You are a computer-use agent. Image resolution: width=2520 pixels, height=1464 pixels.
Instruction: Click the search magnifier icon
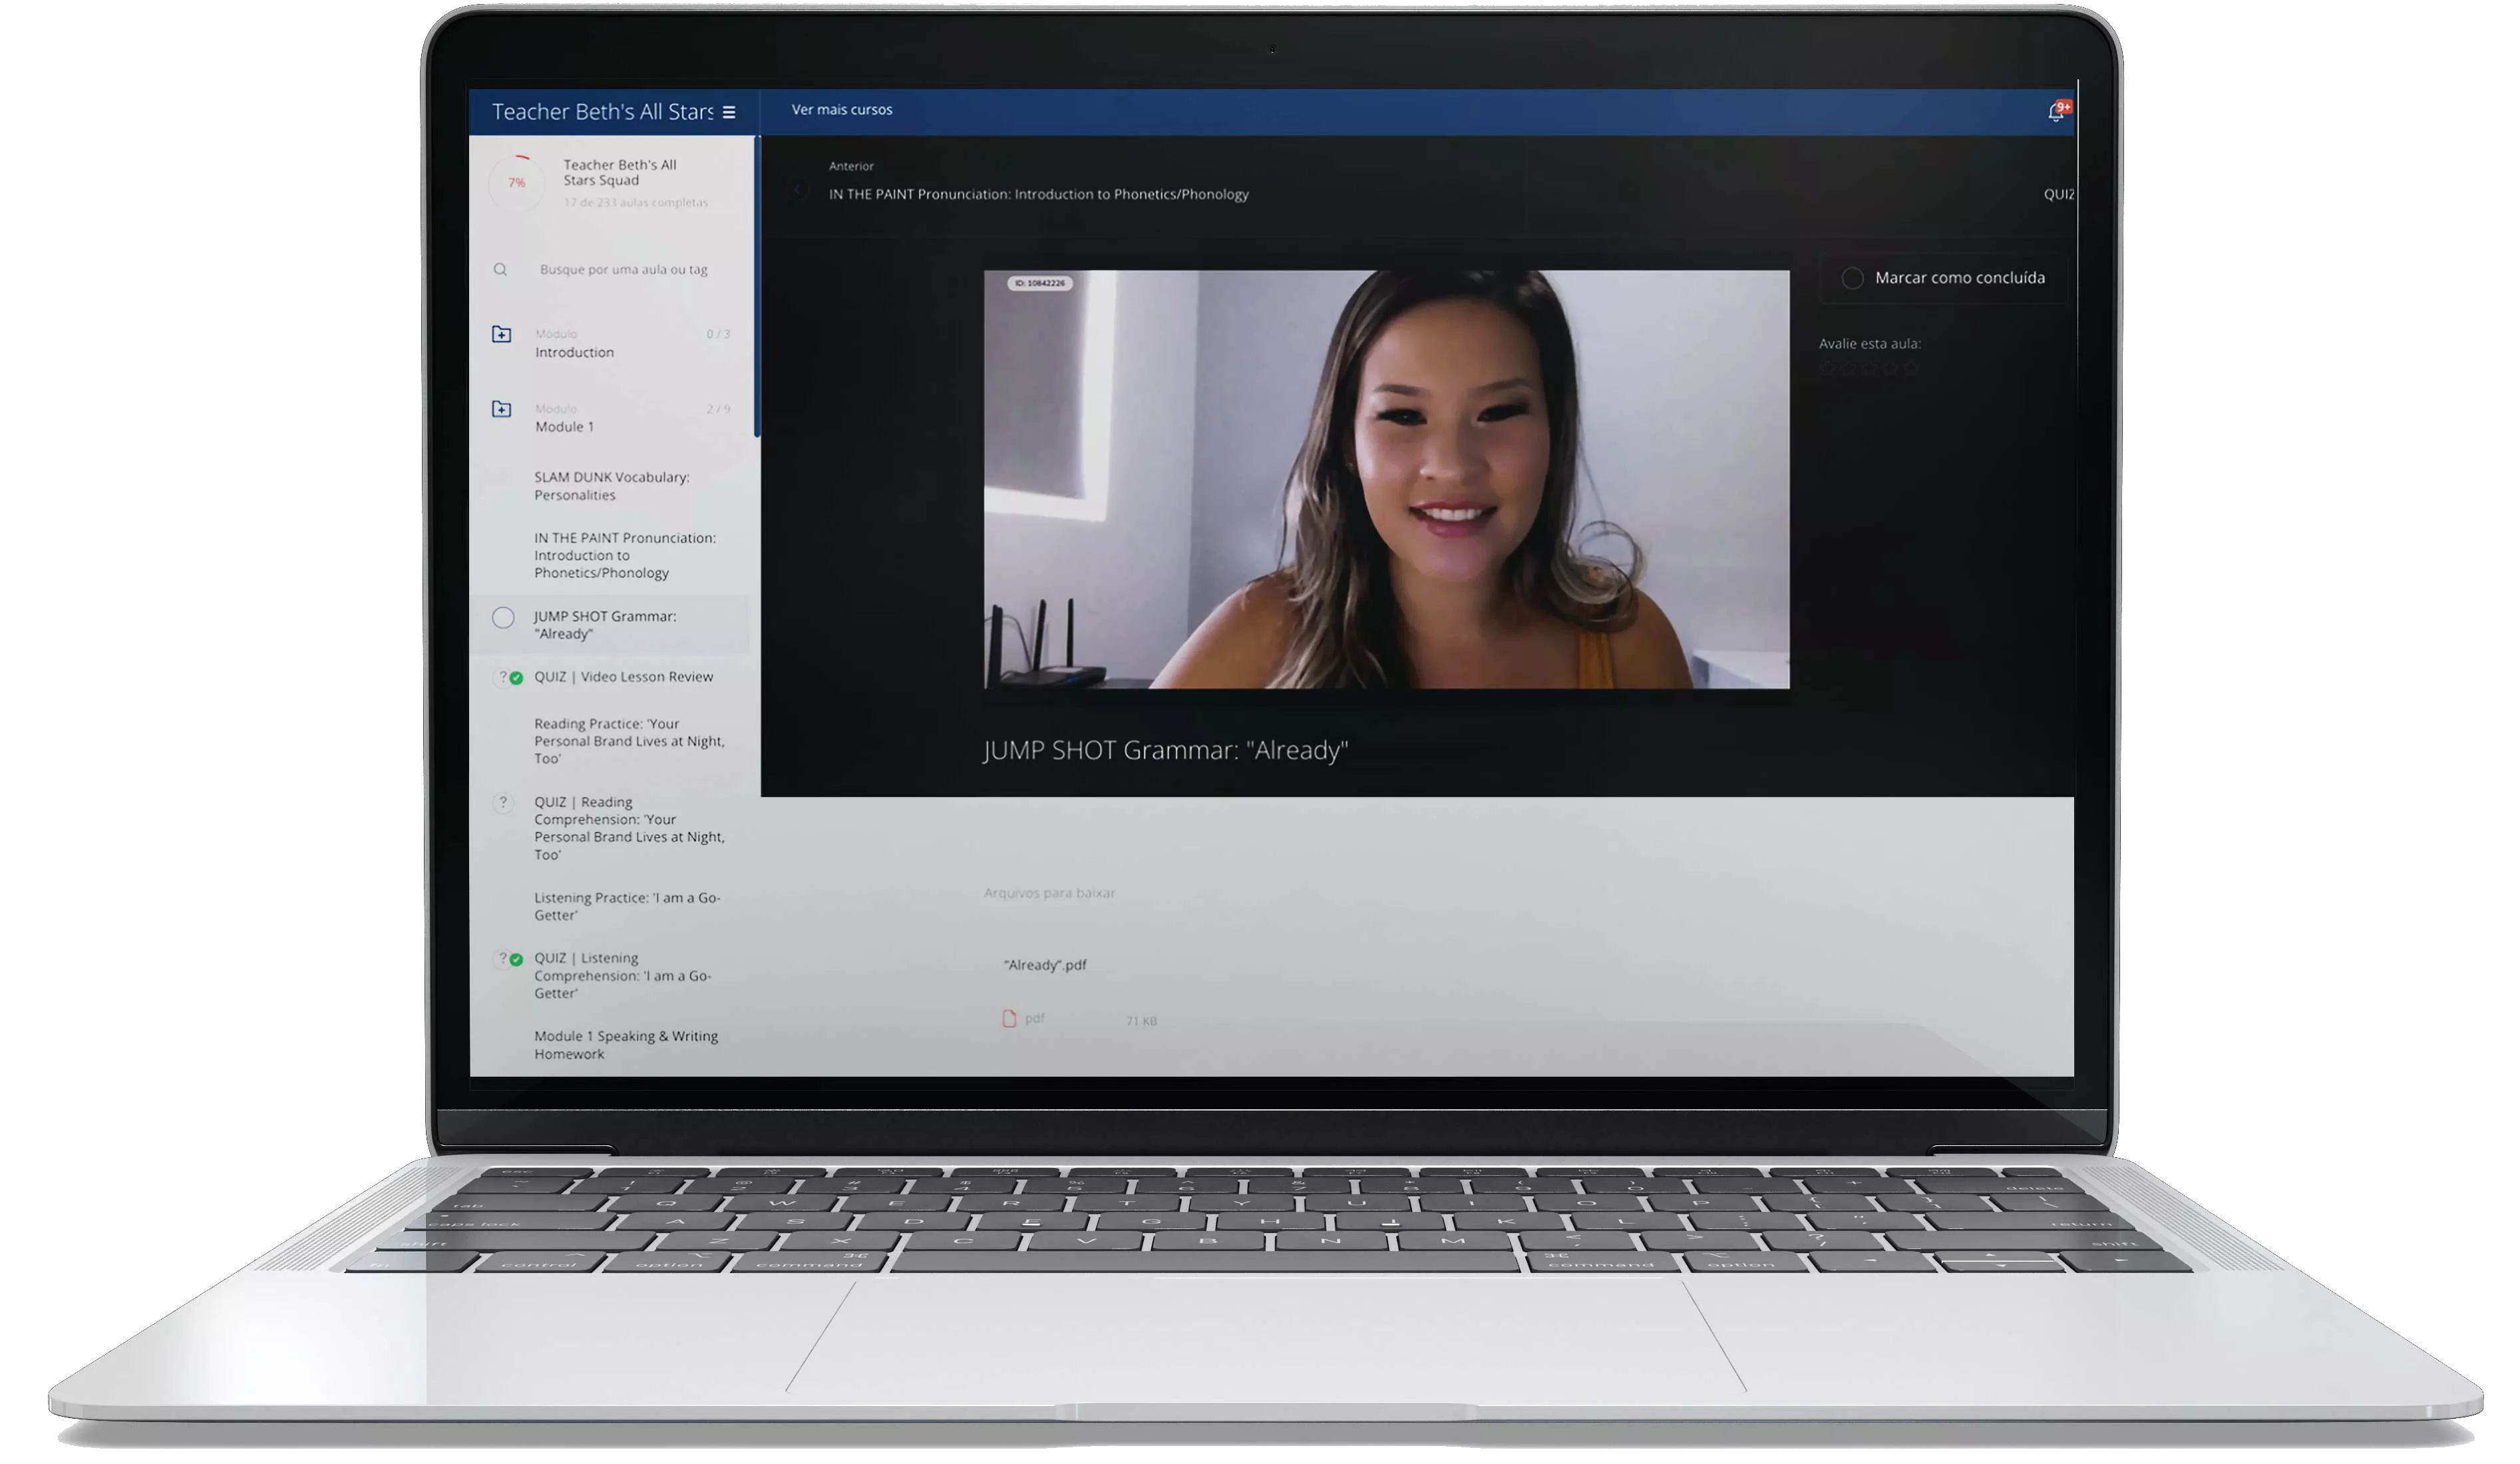click(500, 269)
